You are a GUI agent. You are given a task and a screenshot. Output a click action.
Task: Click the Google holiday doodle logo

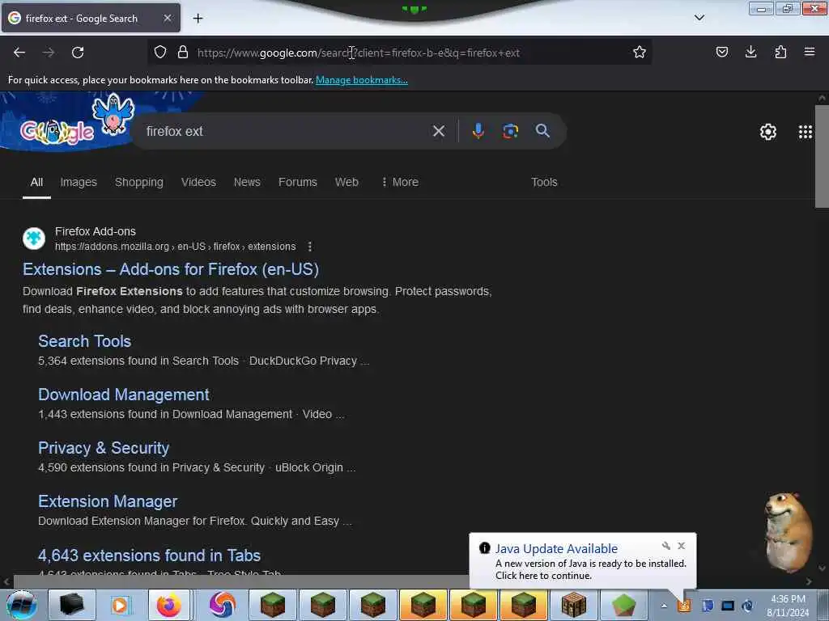click(x=57, y=132)
